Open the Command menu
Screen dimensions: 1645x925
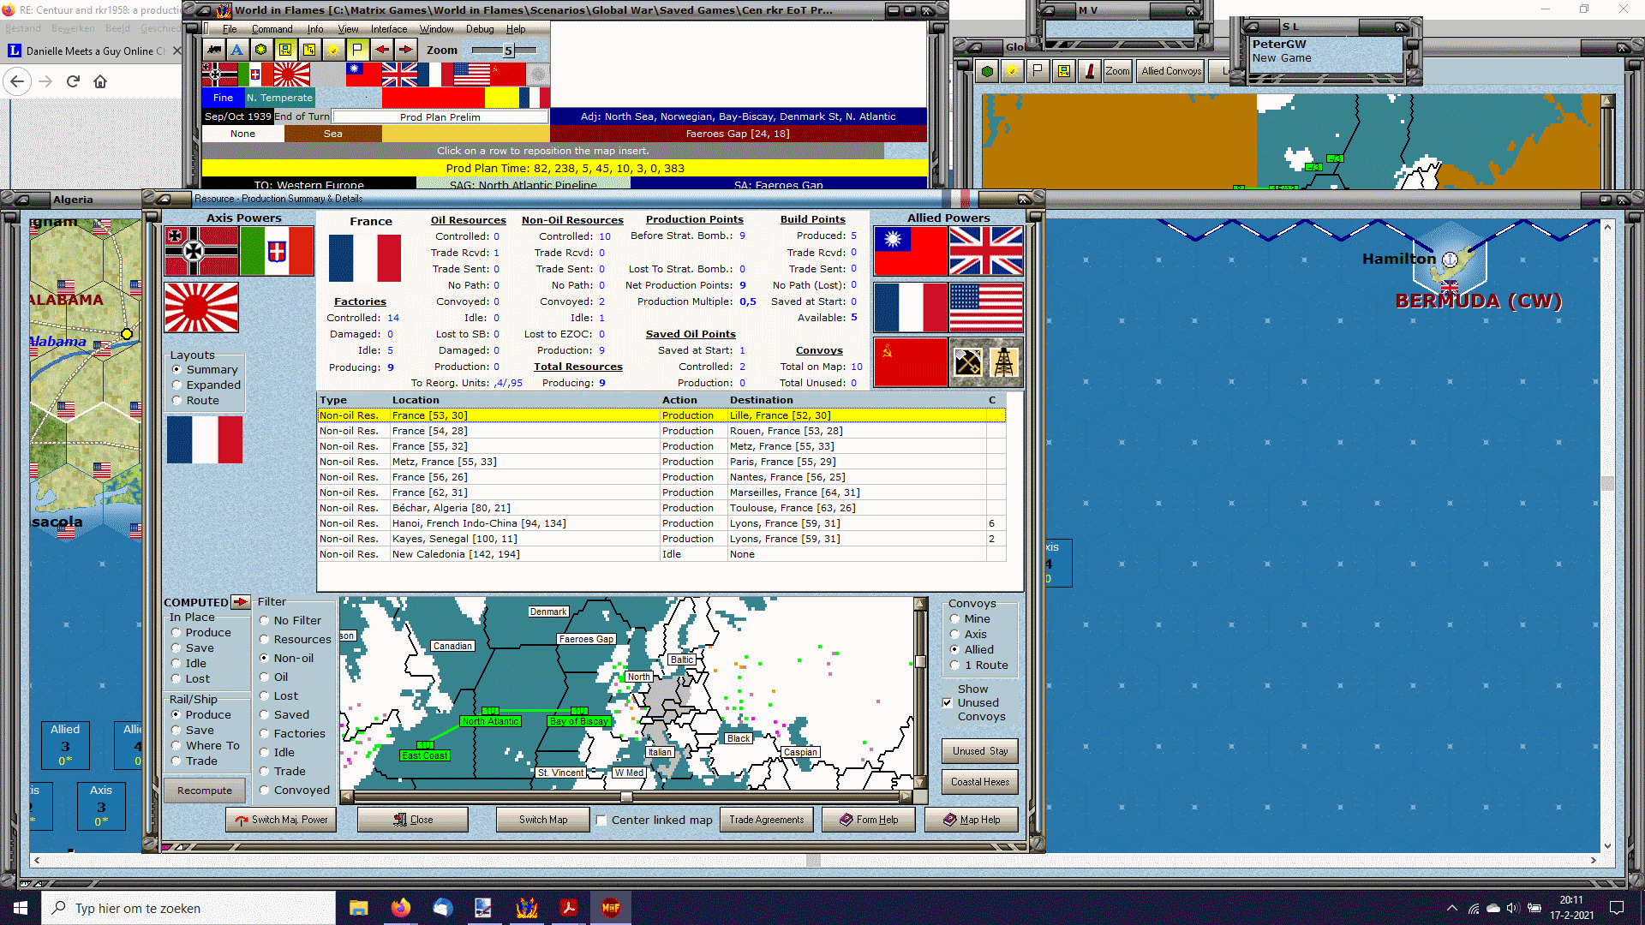click(272, 29)
